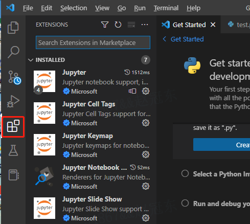Click Microsoft publisher under Jupyter Keymap
Viewport: 250px width, 224px height.
84,155
